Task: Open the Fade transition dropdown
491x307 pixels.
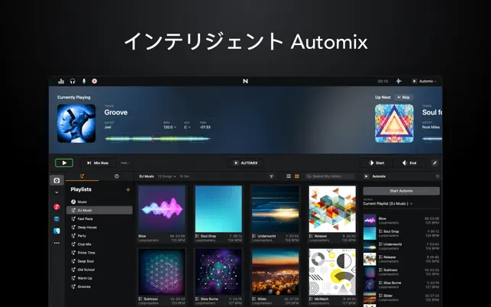Action: [125, 163]
